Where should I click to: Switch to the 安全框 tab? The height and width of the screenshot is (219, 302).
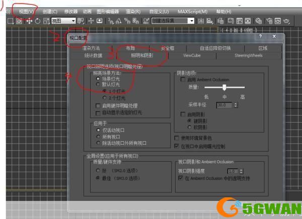point(168,48)
